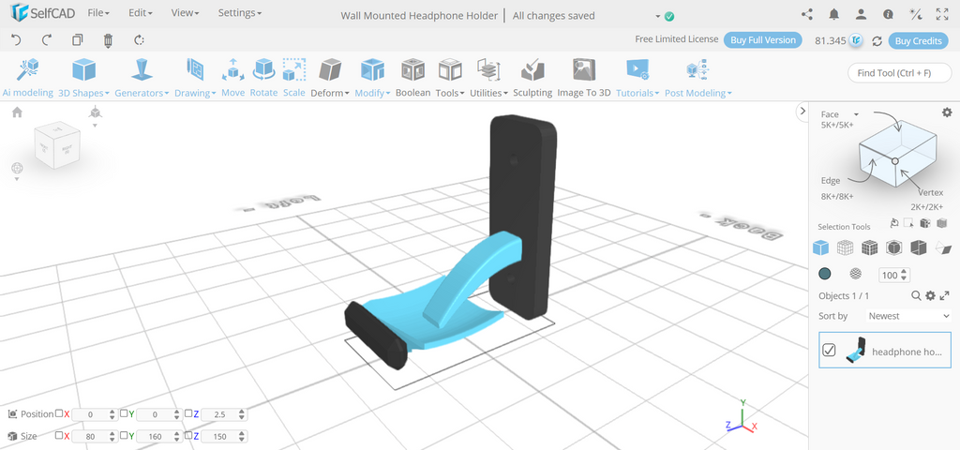Collapse the right side panel chevron
This screenshot has height=450, width=960.
coord(802,111)
